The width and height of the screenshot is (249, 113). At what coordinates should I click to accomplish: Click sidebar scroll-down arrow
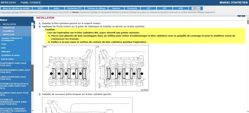tap(32, 110)
